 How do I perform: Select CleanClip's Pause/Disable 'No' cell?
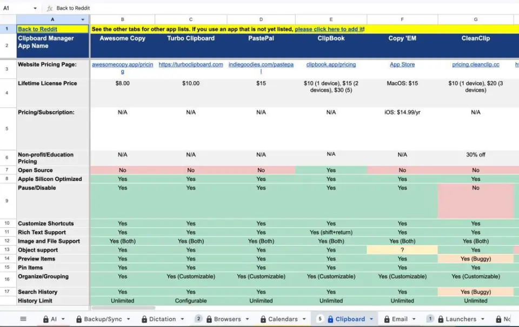(x=476, y=201)
